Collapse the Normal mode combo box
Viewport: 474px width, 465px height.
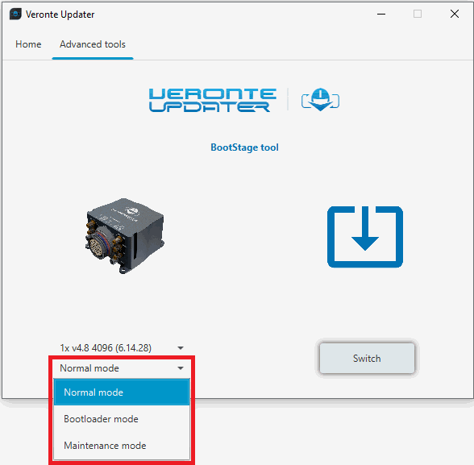coord(122,368)
